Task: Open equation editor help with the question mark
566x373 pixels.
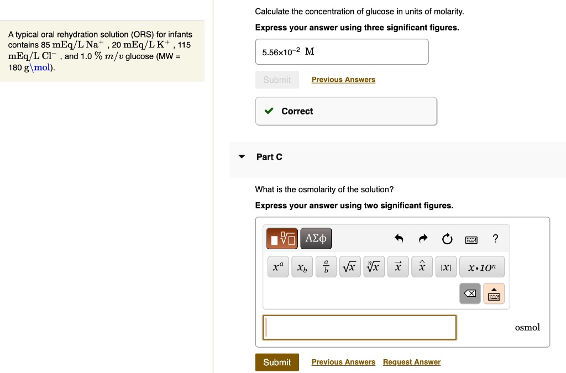Action: click(495, 238)
